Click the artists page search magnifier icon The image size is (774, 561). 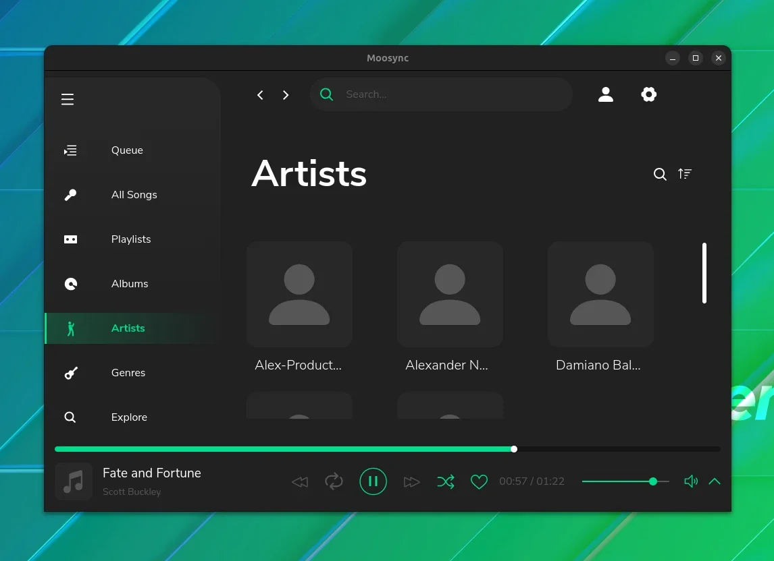click(660, 174)
